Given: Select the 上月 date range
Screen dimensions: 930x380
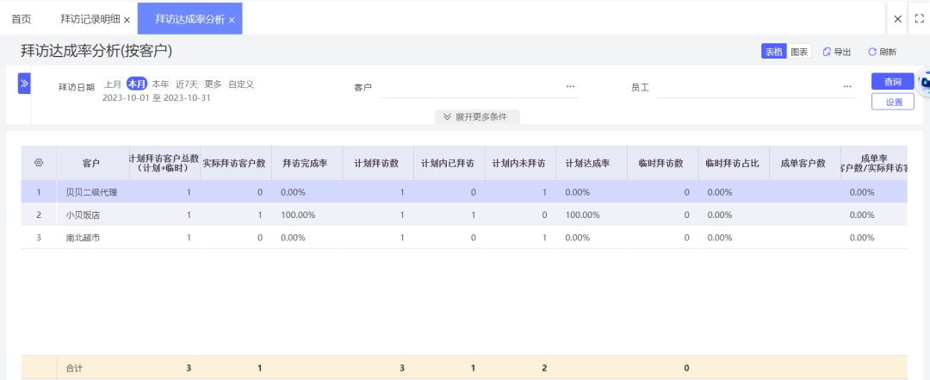Looking at the screenshot, I should click(114, 84).
